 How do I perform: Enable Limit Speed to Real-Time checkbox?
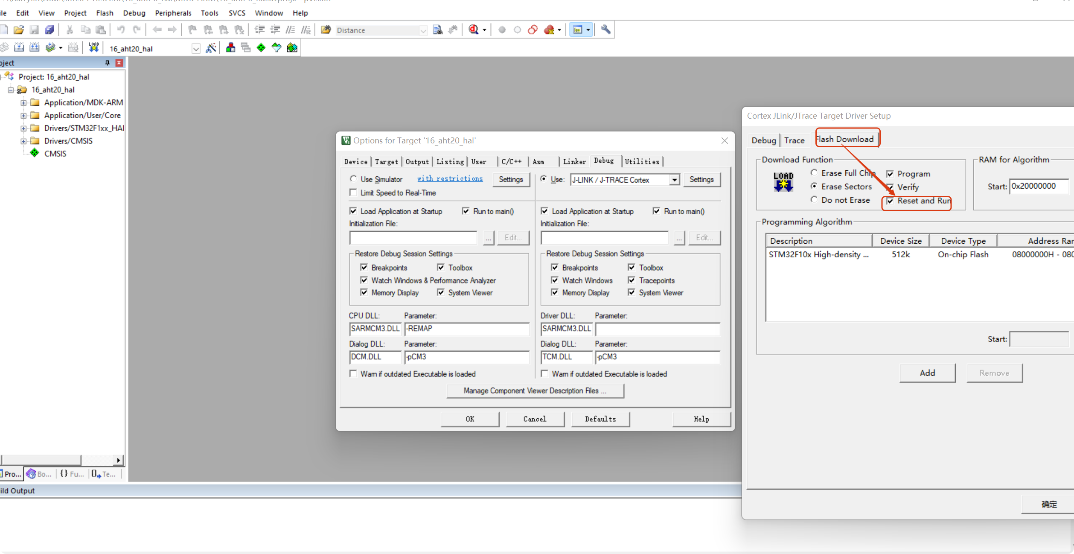point(353,192)
